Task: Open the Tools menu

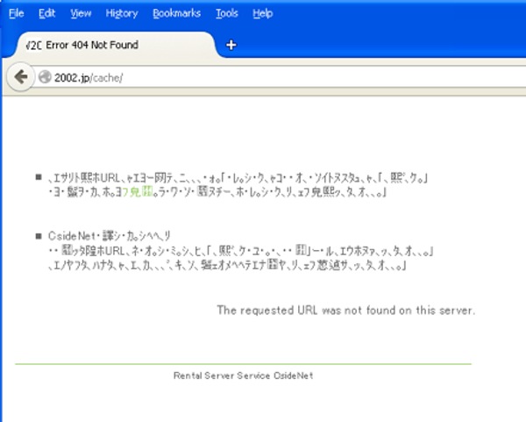Action: click(226, 13)
